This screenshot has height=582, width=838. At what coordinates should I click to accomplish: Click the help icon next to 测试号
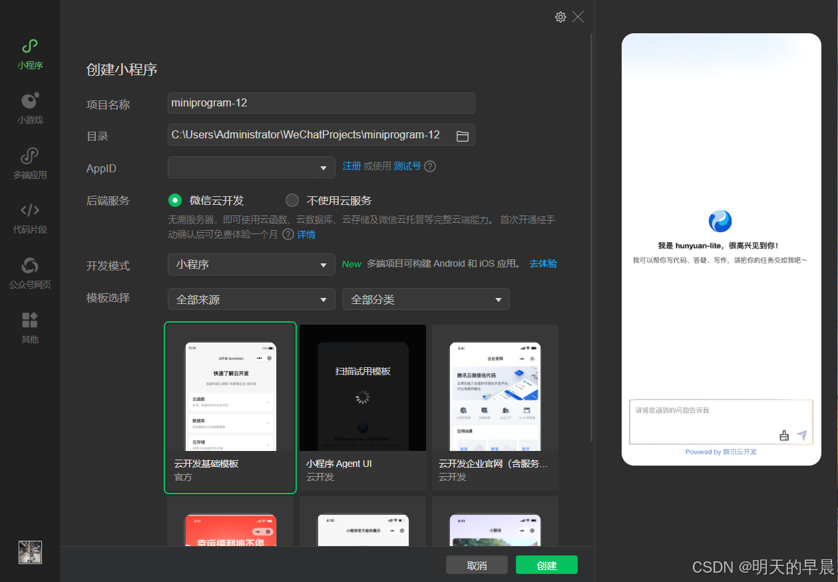tap(430, 166)
